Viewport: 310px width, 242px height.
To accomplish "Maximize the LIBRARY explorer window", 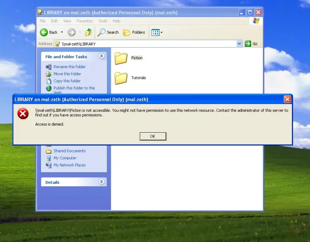I will tap(250, 12).
